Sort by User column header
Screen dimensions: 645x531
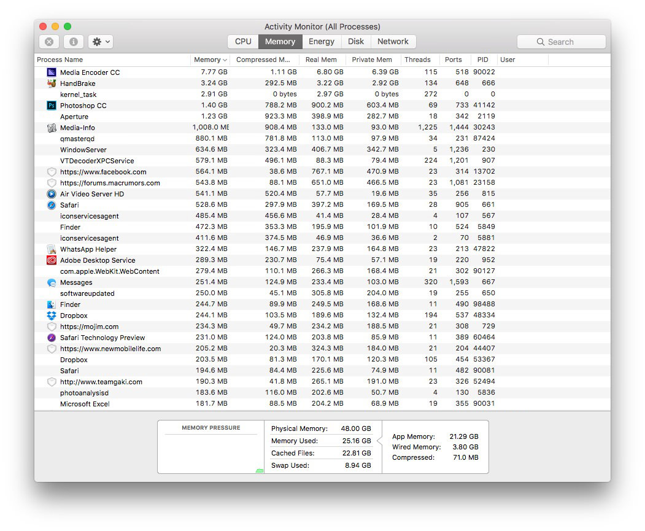point(523,60)
